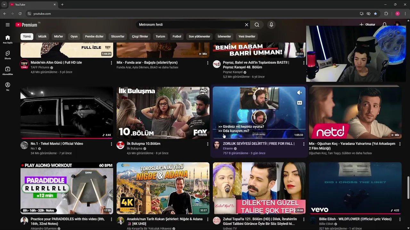Open browser extensions puzzle icon
The image size is (410, 230).
[386, 14]
